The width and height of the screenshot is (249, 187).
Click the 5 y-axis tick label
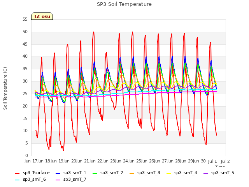tap(26, 143)
